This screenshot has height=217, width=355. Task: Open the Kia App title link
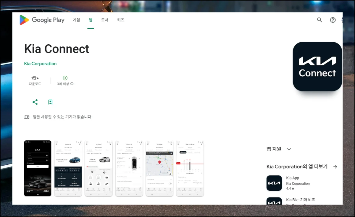coord(293,178)
